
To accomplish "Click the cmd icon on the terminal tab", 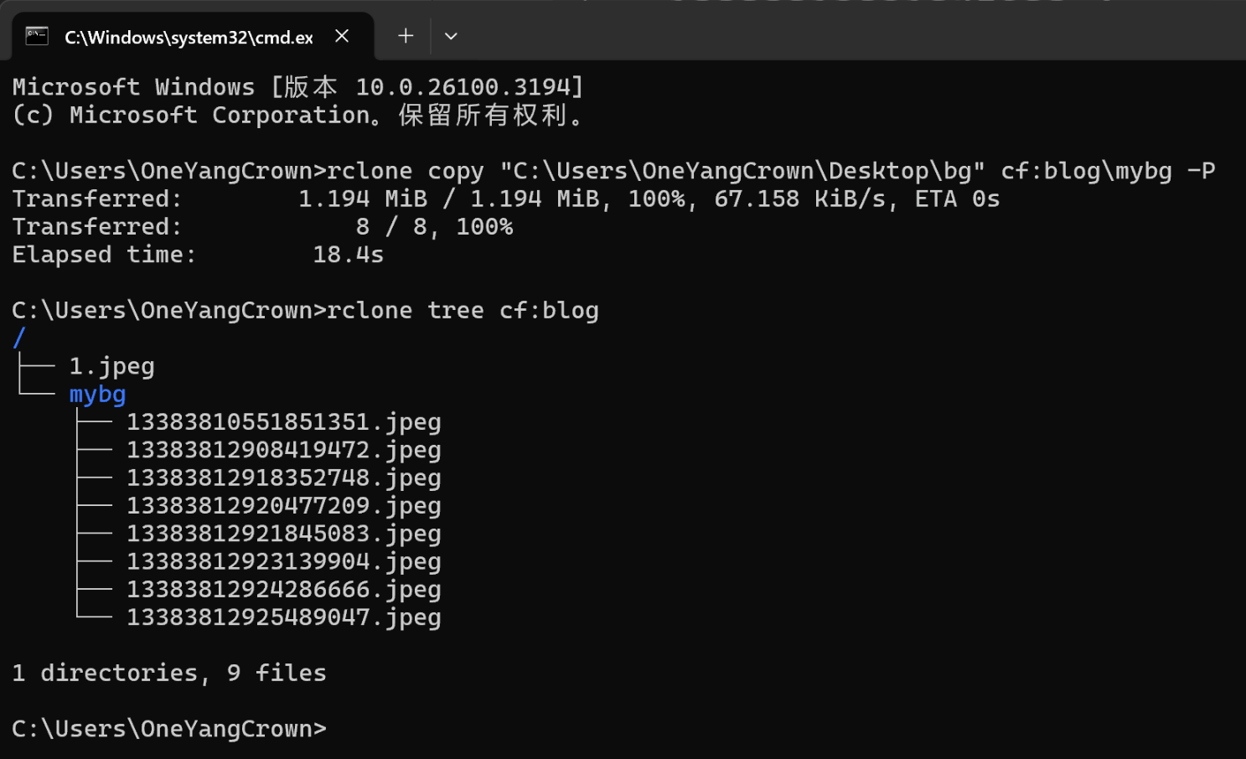I will click(x=37, y=36).
